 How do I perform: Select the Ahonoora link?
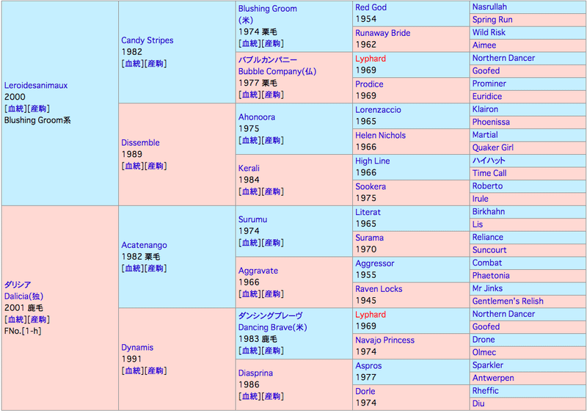(x=257, y=117)
